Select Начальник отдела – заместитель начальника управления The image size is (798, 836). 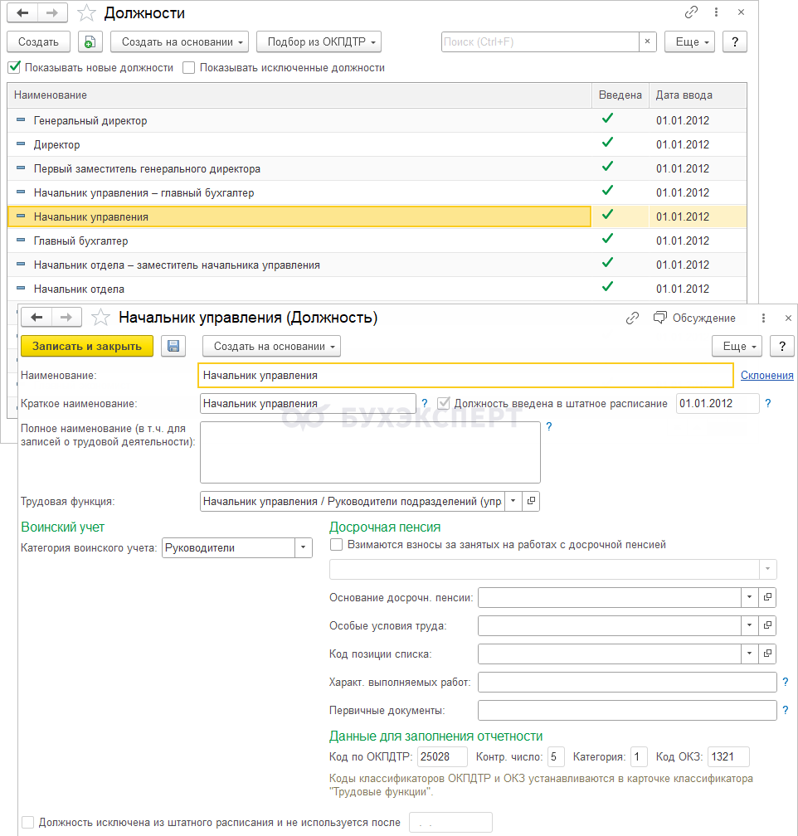[377, 265]
